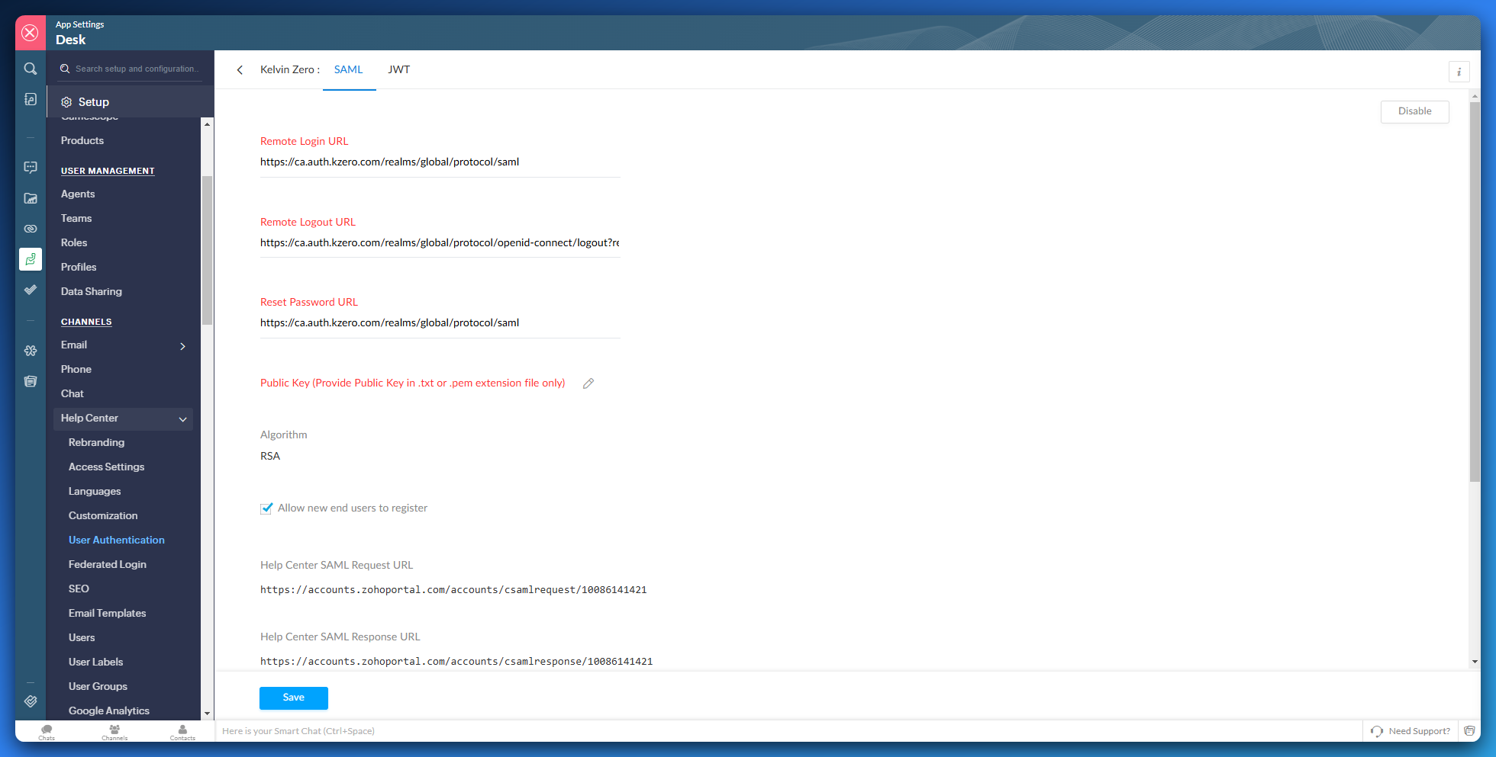Screen dimensions: 1496x757
Task: Open Products in setup menu
Action: 82,140
